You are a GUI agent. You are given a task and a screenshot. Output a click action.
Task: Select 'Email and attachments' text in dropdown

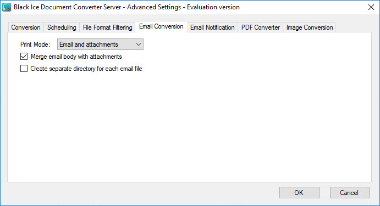tap(89, 44)
